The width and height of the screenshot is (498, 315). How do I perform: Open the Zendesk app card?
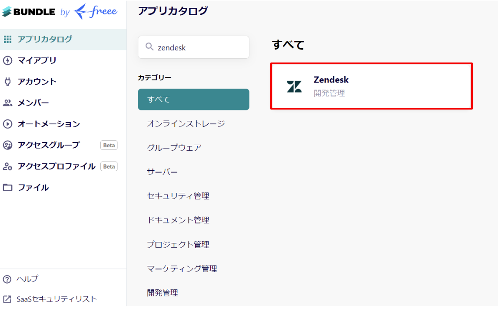click(x=371, y=86)
